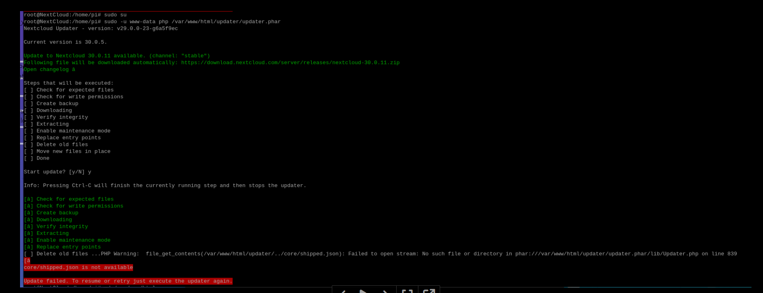Viewport: 763px width, 293px height.
Task: Click unchecked '[ ] Create backup' step
Action: click(x=51, y=104)
